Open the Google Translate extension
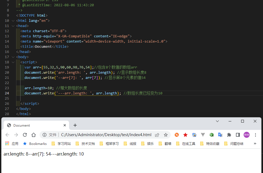 click(x=220, y=135)
